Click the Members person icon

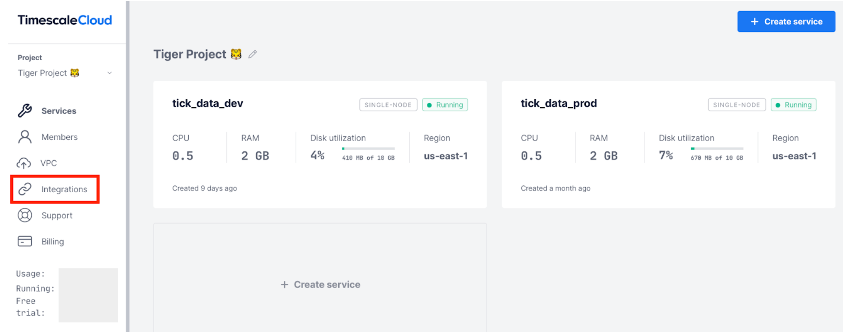25,137
